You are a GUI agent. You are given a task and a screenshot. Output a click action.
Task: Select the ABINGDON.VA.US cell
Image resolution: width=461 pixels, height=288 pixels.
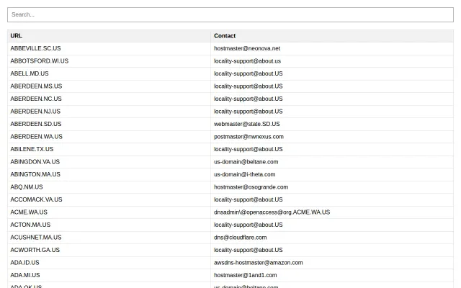click(109, 162)
